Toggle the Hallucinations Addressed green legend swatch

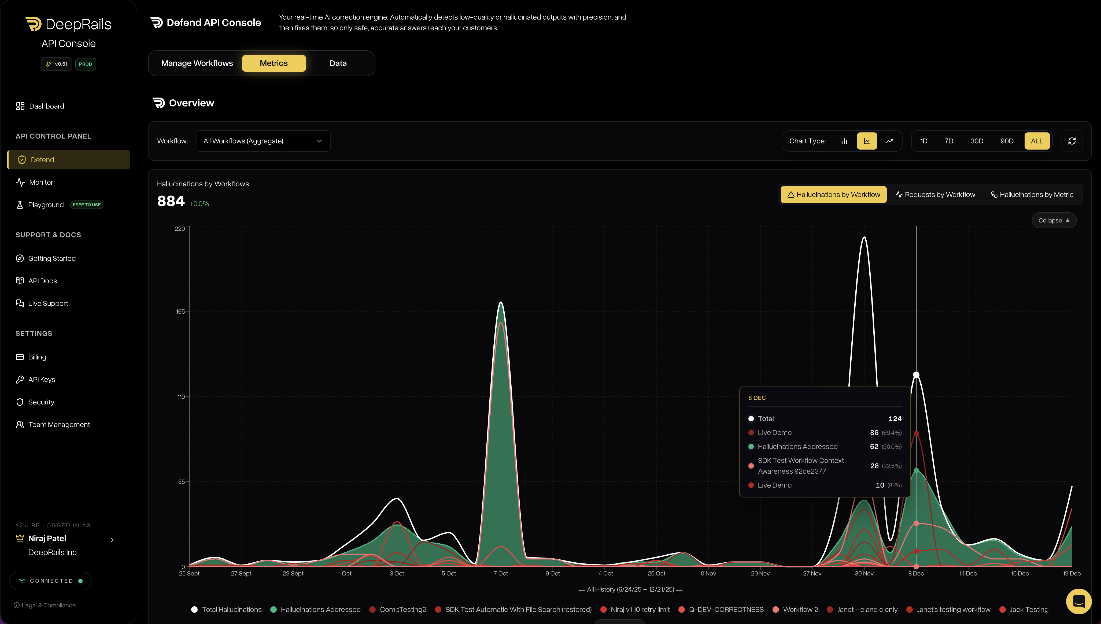pos(274,610)
